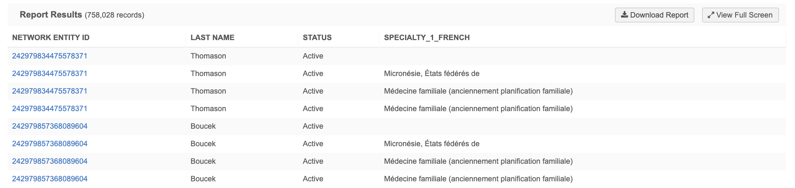Viewport: 795px width, 188px height.
Task: Click the Download Report button
Action: point(654,15)
